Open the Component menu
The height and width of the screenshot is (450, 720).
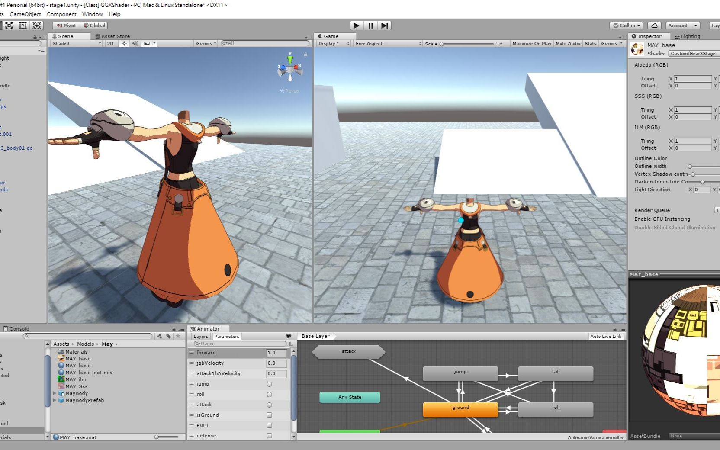[x=61, y=14]
